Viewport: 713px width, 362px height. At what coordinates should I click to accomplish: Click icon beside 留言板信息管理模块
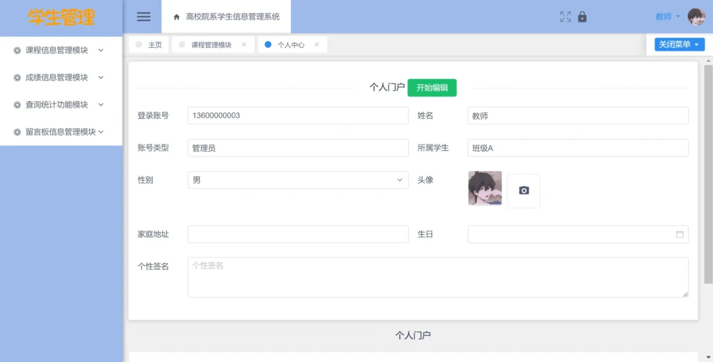[17, 132]
